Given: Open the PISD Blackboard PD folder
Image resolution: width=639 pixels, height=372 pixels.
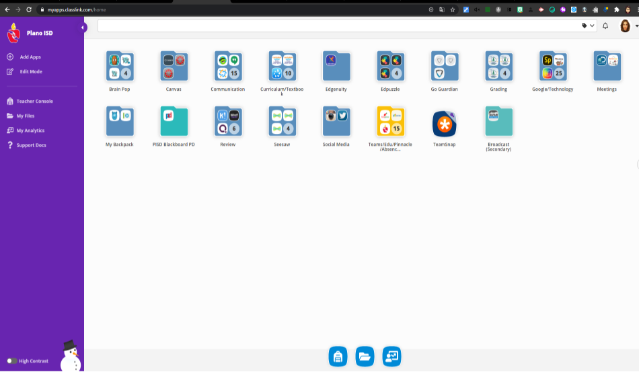Looking at the screenshot, I should click(x=174, y=122).
